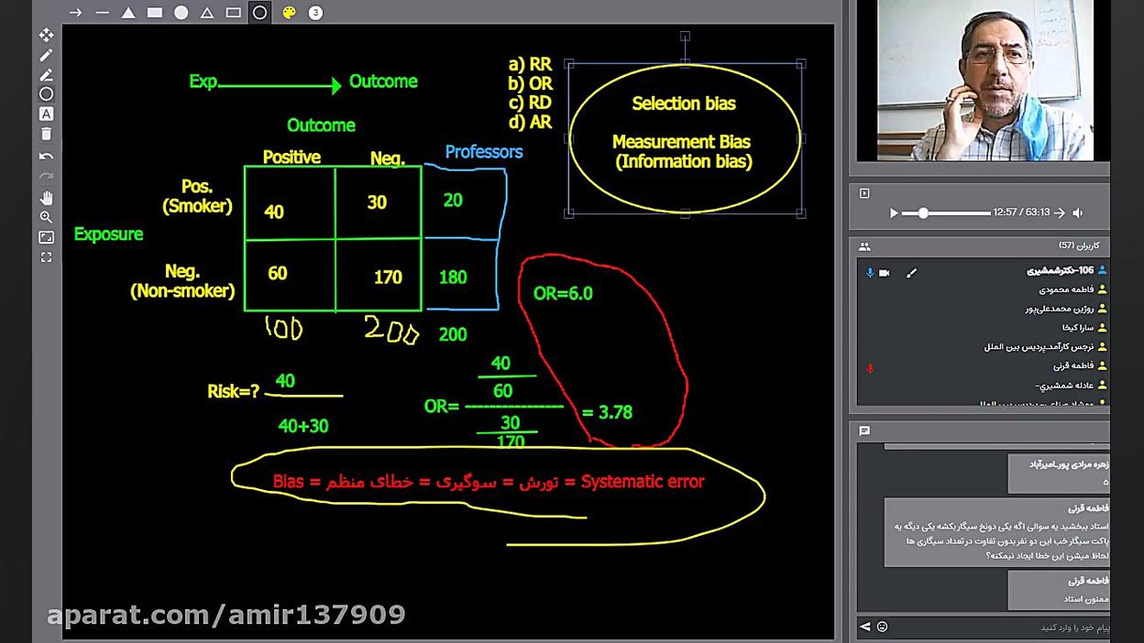The image size is (1144, 643).
Task: Choose the outlined triangle shape
Action: click(207, 13)
